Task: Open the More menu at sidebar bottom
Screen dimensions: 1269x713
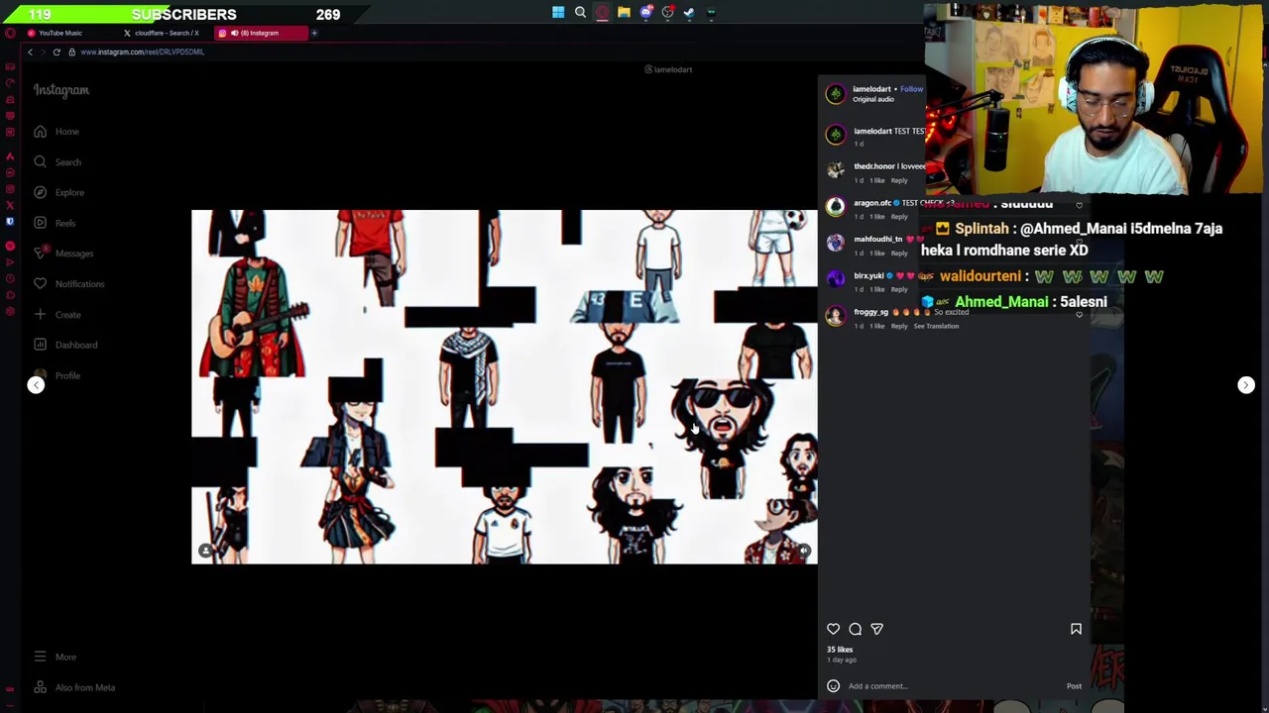Action: coord(54,657)
